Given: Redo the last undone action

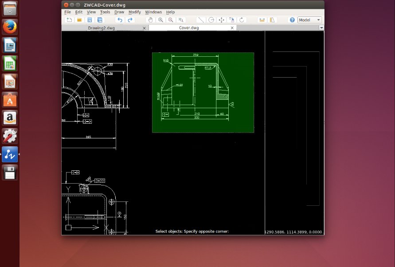Looking at the screenshot, I should point(130,20).
